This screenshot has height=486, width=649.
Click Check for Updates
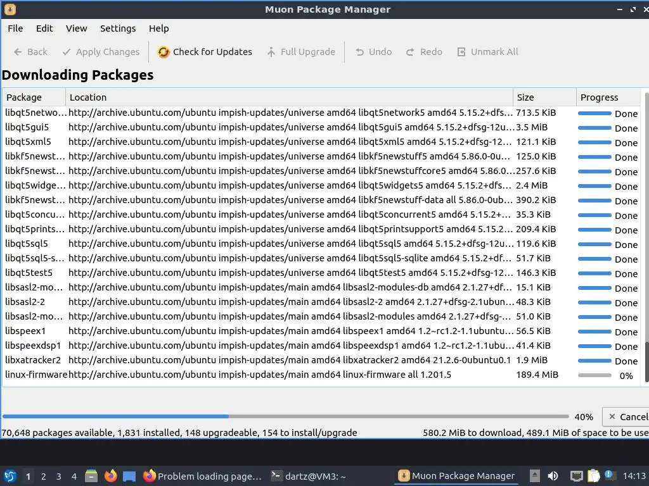[x=205, y=52]
